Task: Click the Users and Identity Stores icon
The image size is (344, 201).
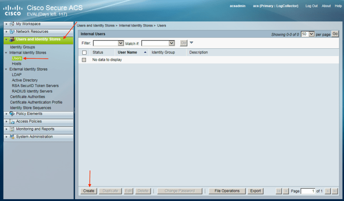Action: [x=12, y=40]
